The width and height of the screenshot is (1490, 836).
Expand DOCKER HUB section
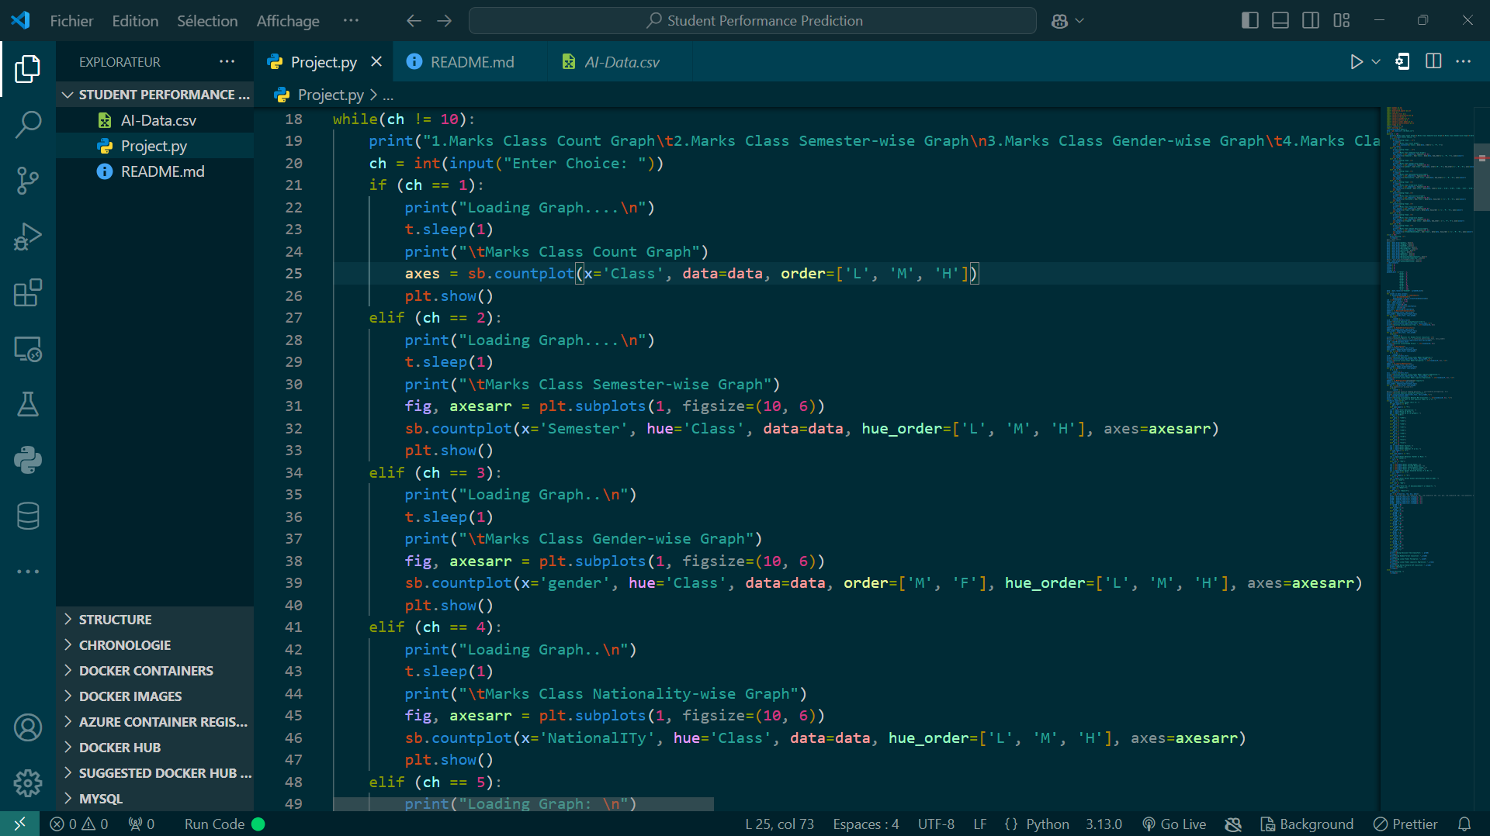(155, 748)
